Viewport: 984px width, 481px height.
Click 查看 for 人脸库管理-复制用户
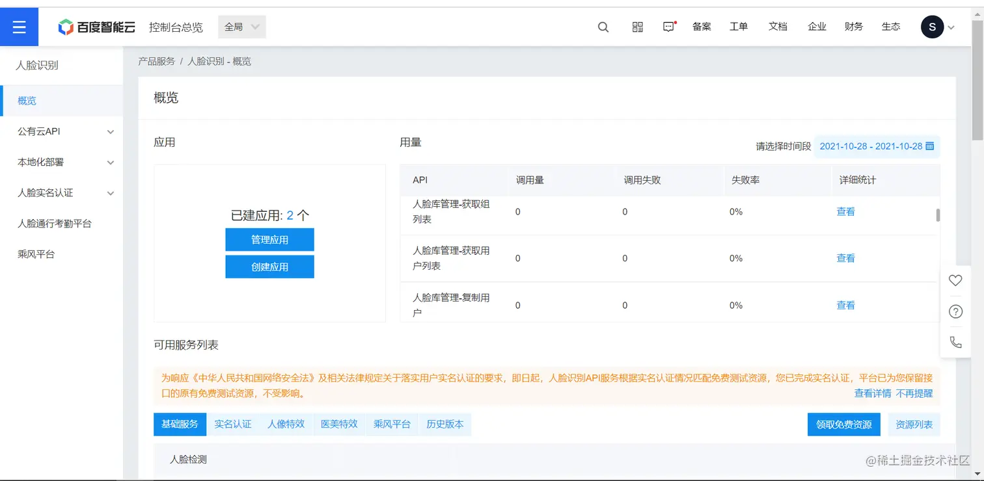coord(845,305)
